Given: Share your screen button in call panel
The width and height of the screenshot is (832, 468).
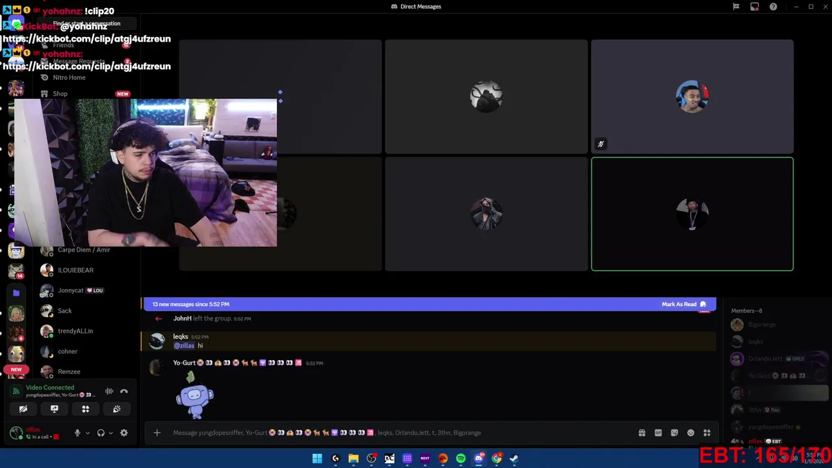Looking at the screenshot, I should coord(55,409).
